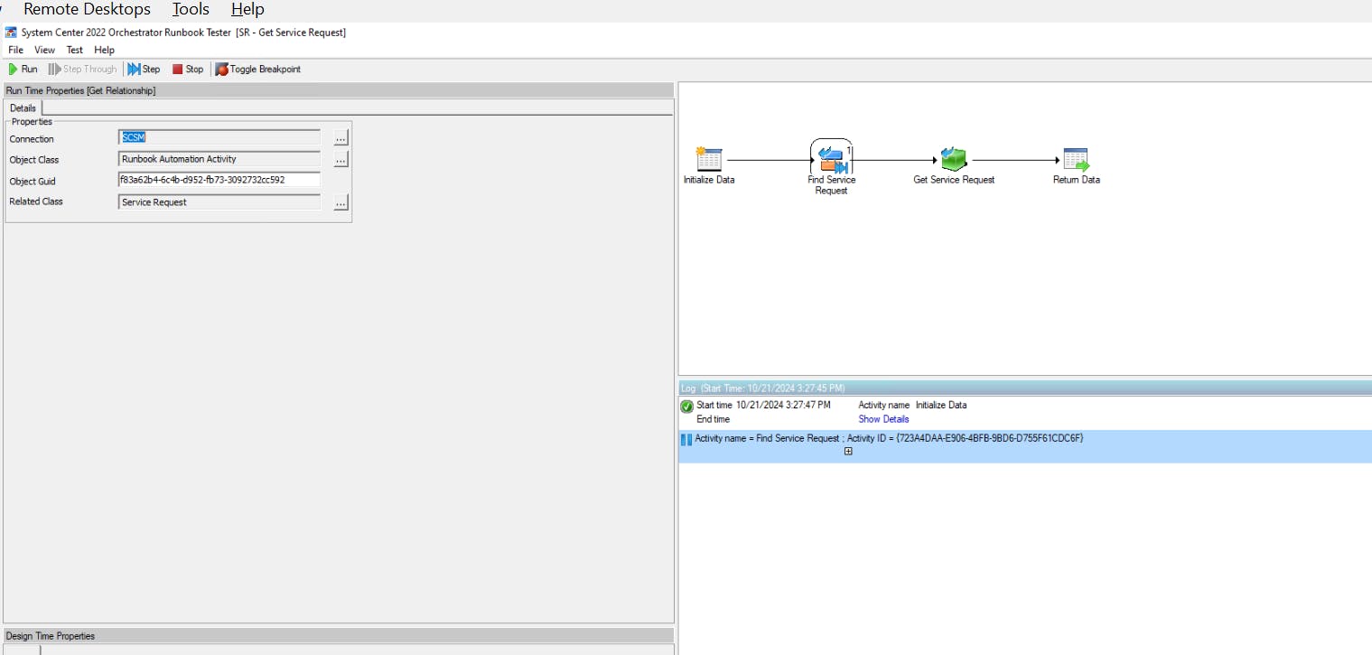This screenshot has width=1372, height=655.
Task: Click the Runbook Tester app icon in title bar
Action: pos(11,33)
